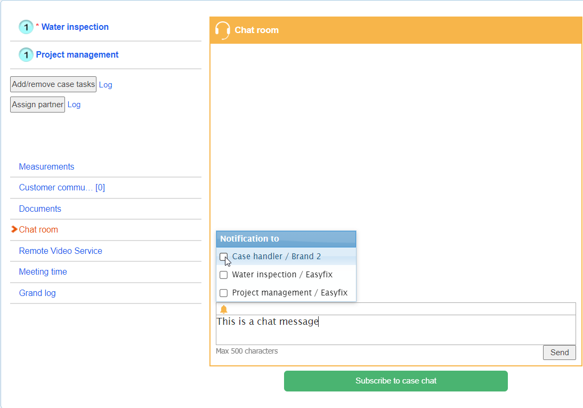Screen dimensions: 583x408
Task: Click the orange notification bell icon
Action: 224,309
